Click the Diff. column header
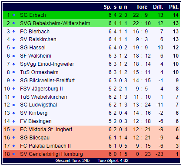This screenshot has height=165, width=183. [x=158, y=7]
